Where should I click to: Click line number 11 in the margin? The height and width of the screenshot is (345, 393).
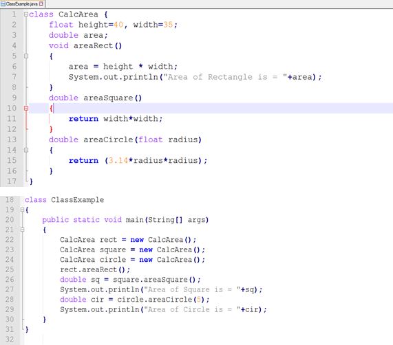(12, 119)
